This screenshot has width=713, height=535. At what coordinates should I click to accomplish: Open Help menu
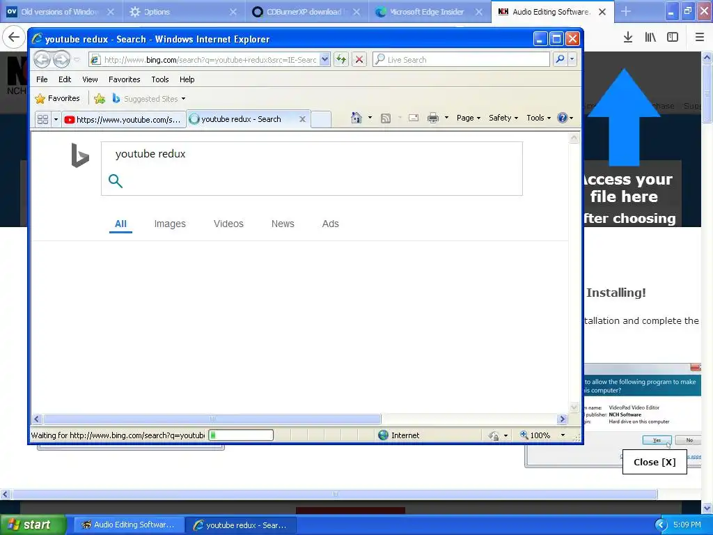coord(187,79)
